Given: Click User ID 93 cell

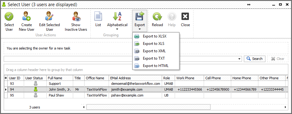Looking at the screenshot, I should (16, 84).
